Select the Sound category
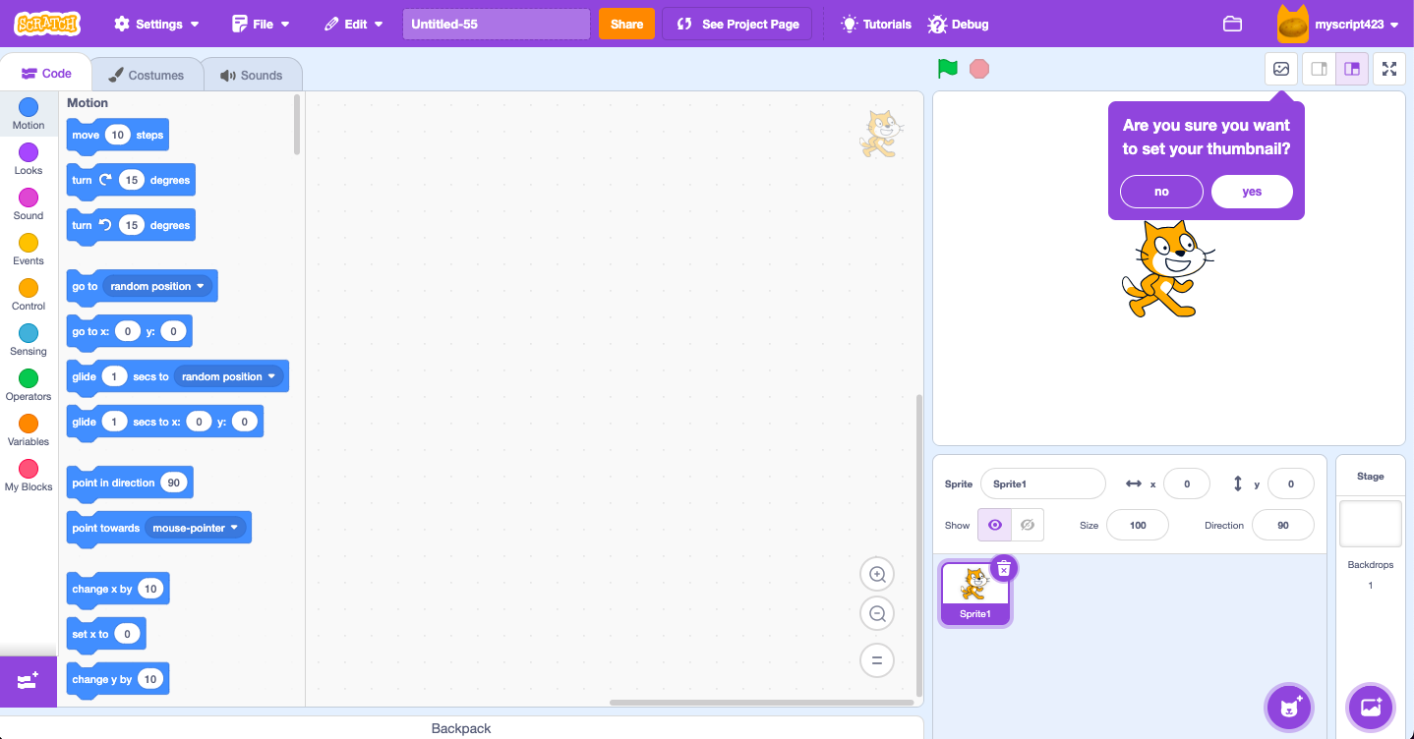The height and width of the screenshot is (739, 1414). 29,204
